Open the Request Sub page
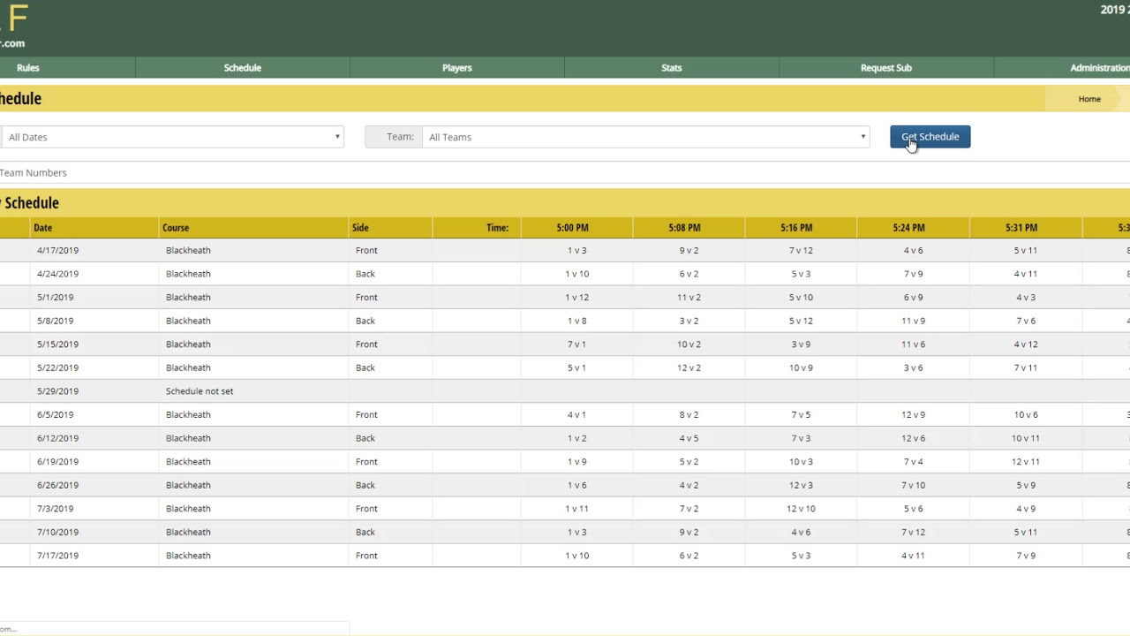This screenshot has width=1130, height=636. click(x=885, y=67)
